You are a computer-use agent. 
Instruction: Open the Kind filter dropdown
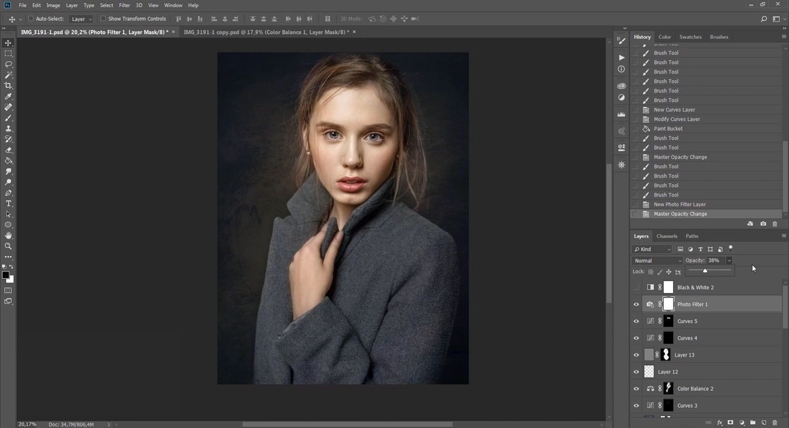point(652,249)
